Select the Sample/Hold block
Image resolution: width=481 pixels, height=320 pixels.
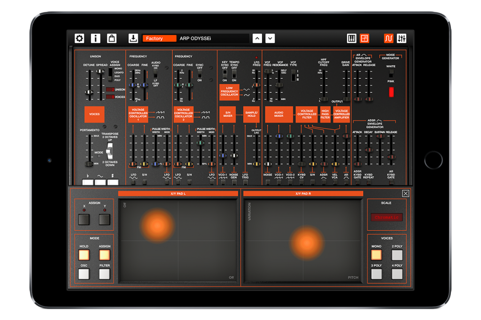pos(252,114)
